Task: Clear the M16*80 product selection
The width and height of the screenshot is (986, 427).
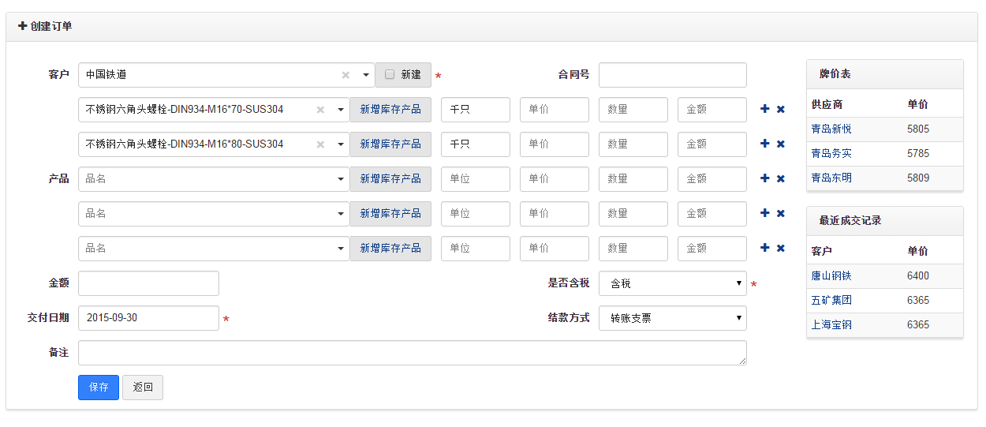Action: tap(320, 144)
